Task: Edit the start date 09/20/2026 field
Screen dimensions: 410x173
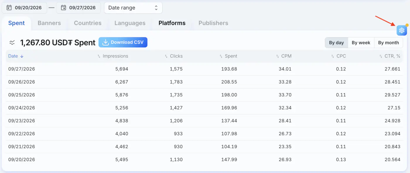Action: [x=25, y=8]
